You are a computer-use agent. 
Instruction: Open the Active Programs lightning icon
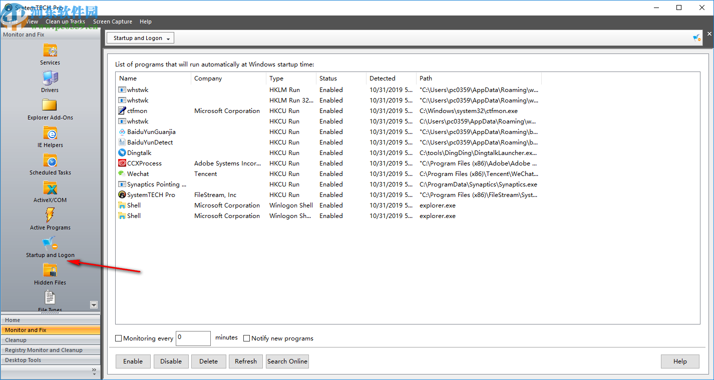click(x=50, y=215)
